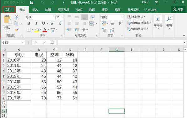This screenshot has width=187, height=118.
Task: Toggle Italic formatting
Action: tap(36, 23)
